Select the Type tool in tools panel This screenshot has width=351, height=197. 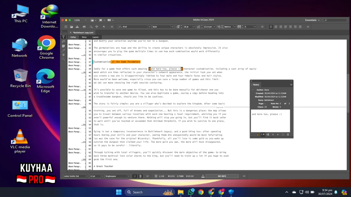pos(63,37)
